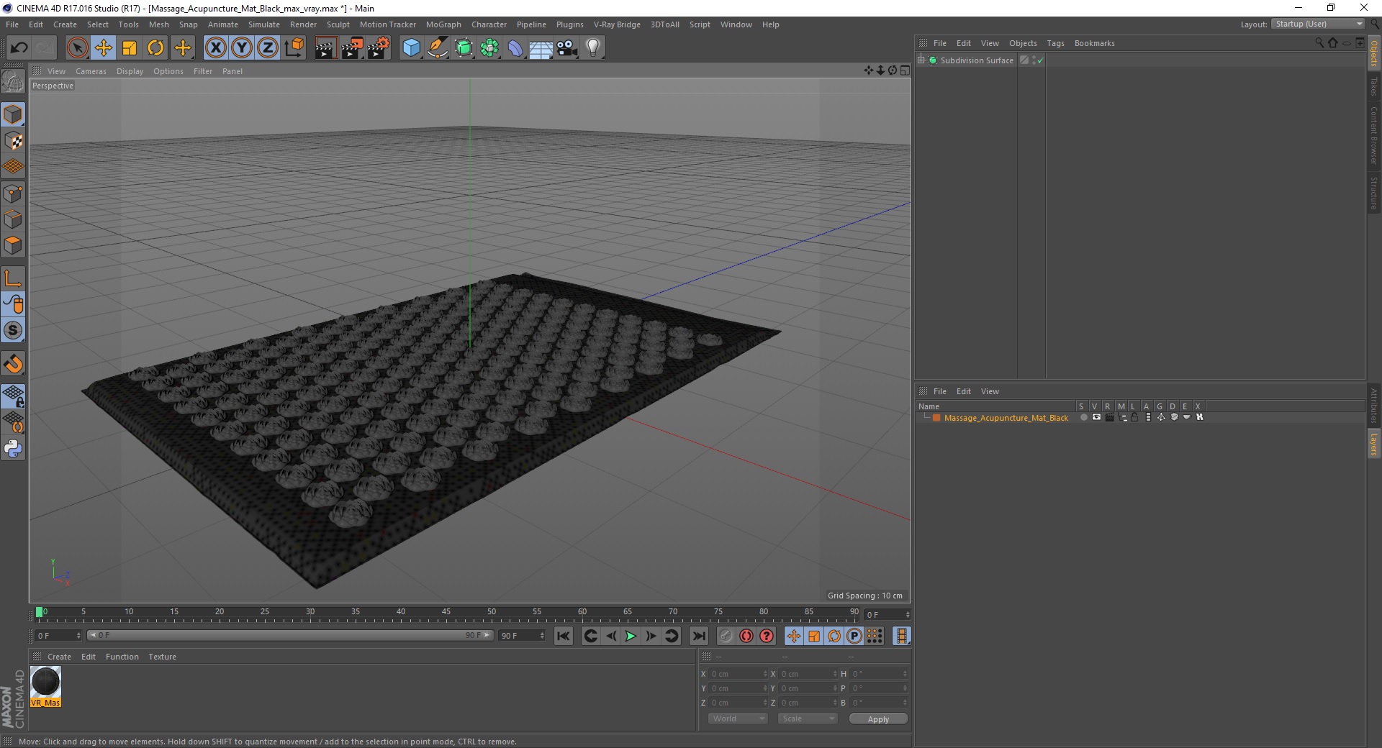Toggle layer visibility in editor
Viewport: 1382px width, 748px height.
pos(1096,418)
